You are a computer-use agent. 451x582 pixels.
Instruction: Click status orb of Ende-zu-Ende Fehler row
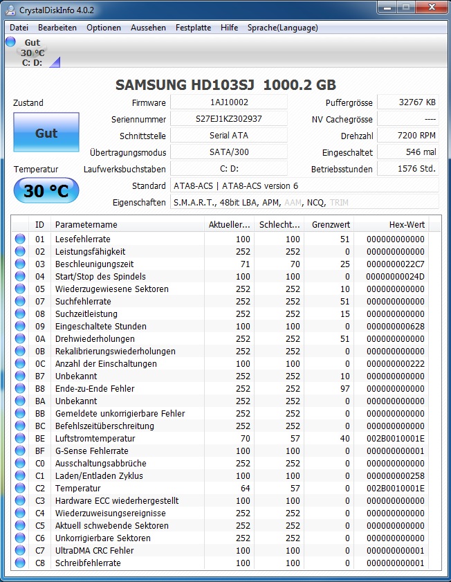pos(20,388)
